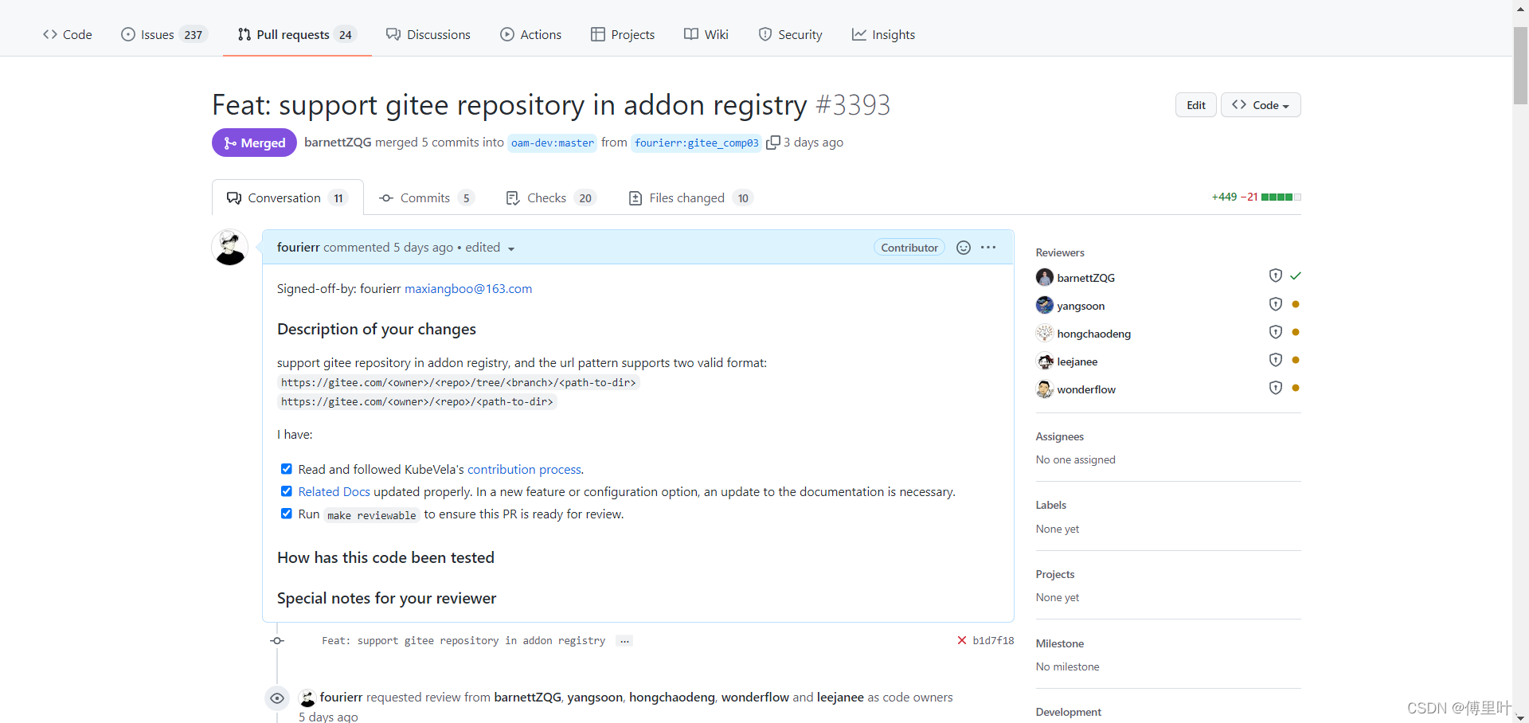The image size is (1529, 723).
Task: Click the Edit title button
Action: [1196, 105]
